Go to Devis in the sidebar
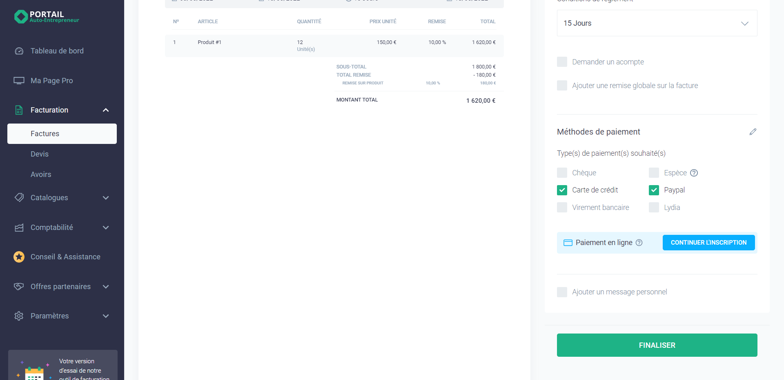Screen dimensions: 784x380 point(40,154)
